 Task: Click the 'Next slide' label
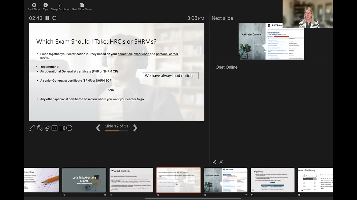coord(222,18)
